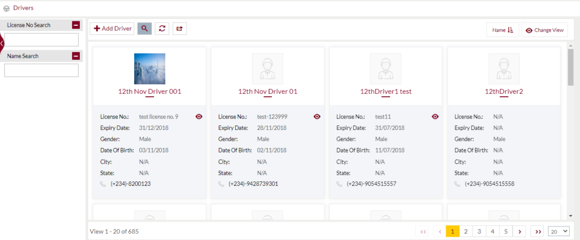The width and height of the screenshot is (580, 240).
Task: Go to previous page of results
Action: pyautogui.click(x=440, y=232)
